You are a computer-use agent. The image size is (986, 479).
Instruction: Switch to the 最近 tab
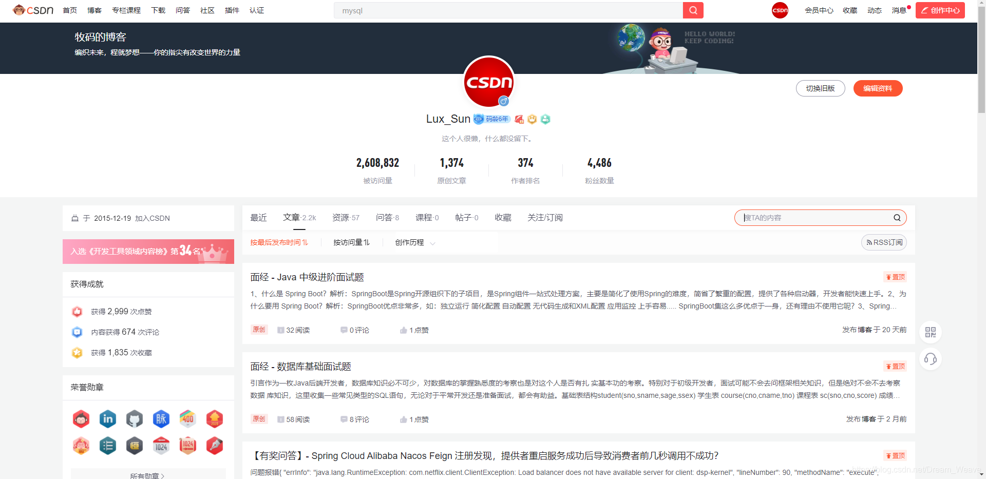point(258,218)
